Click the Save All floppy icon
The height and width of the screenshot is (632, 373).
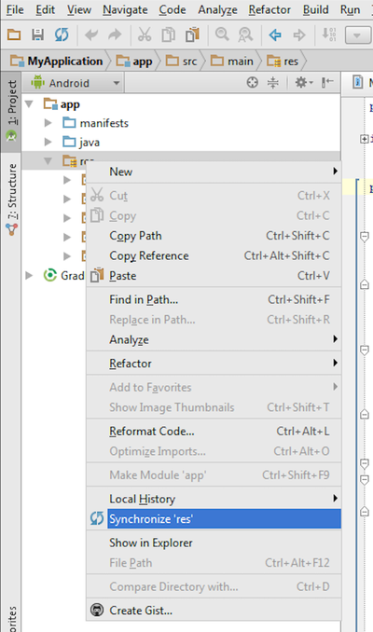click(38, 35)
